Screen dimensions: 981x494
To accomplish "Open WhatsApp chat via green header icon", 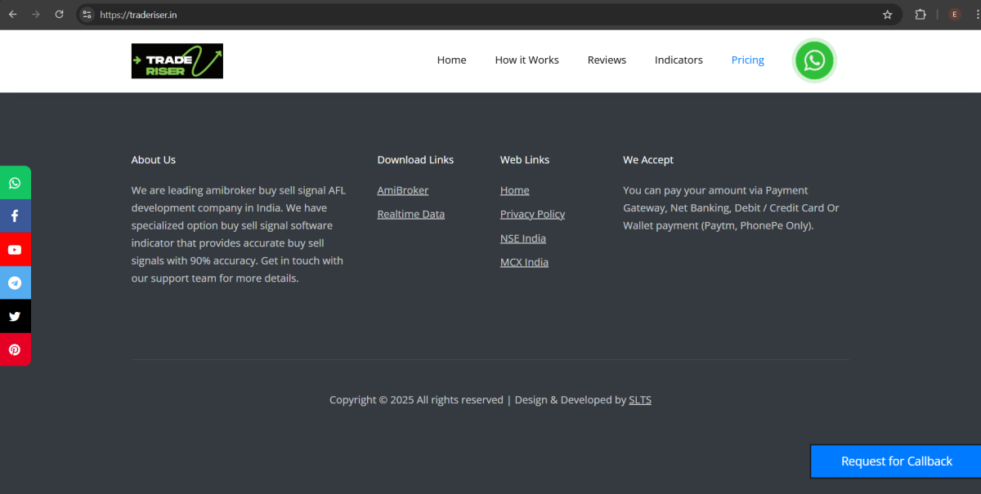I will [814, 60].
